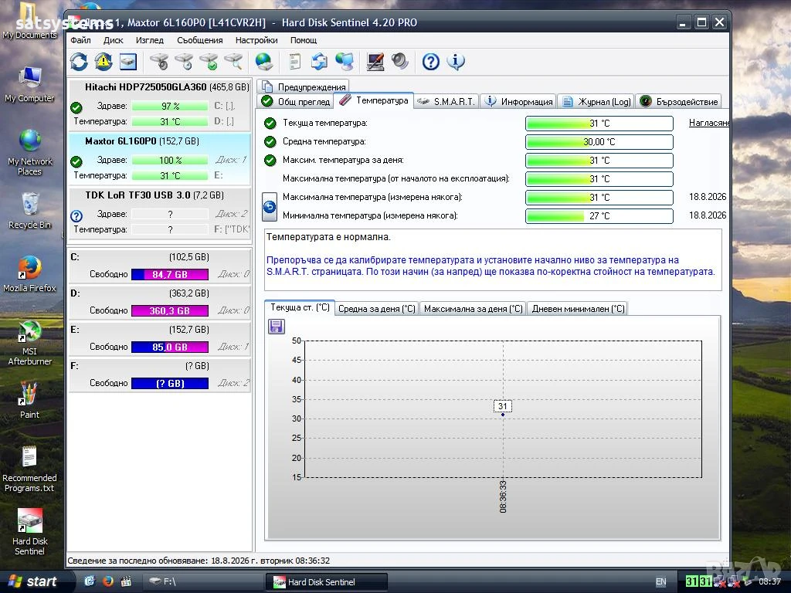Open Paint desktop shortcut
This screenshot has width=791, height=593.
(x=29, y=401)
